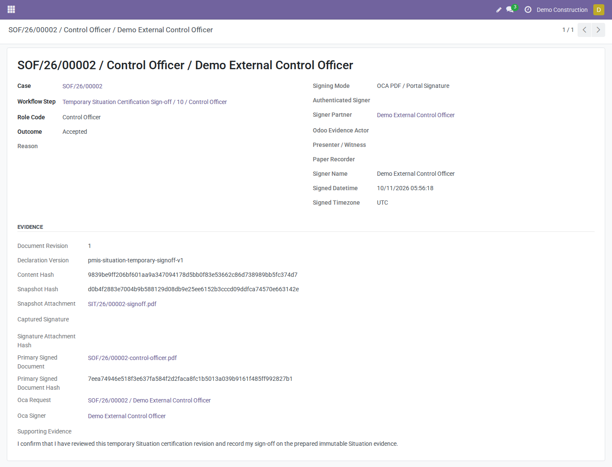Screen dimensions: 612x467
Task: Open the Demo Construction company switcher
Action: pos(562,10)
